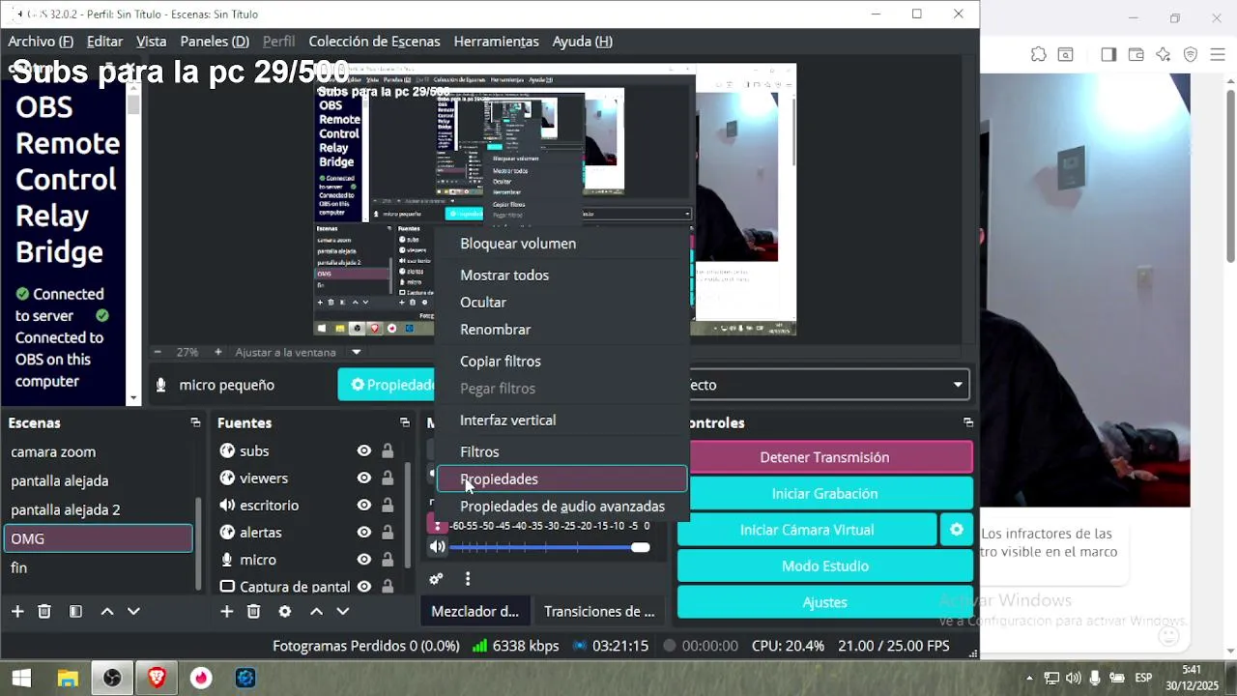Delete selected scene using Escenas trash icon
The width and height of the screenshot is (1237, 696).
(44, 611)
